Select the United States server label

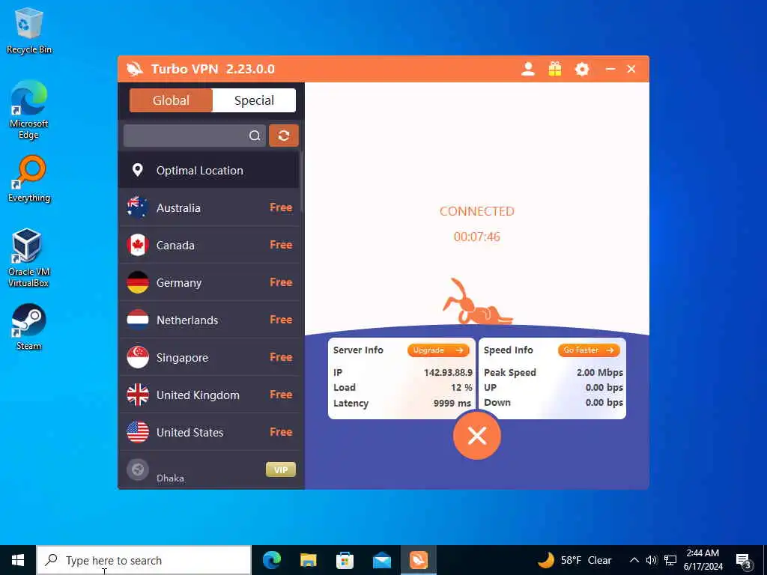tap(190, 432)
